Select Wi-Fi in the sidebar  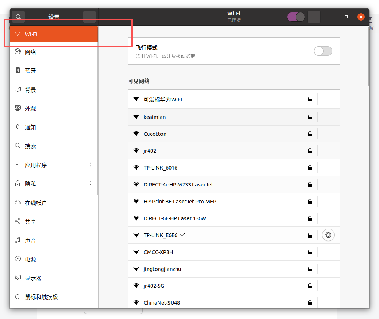[x=54, y=34]
